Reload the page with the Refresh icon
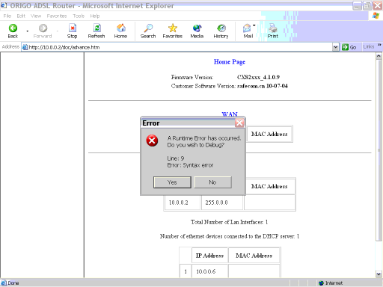 pos(96,28)
